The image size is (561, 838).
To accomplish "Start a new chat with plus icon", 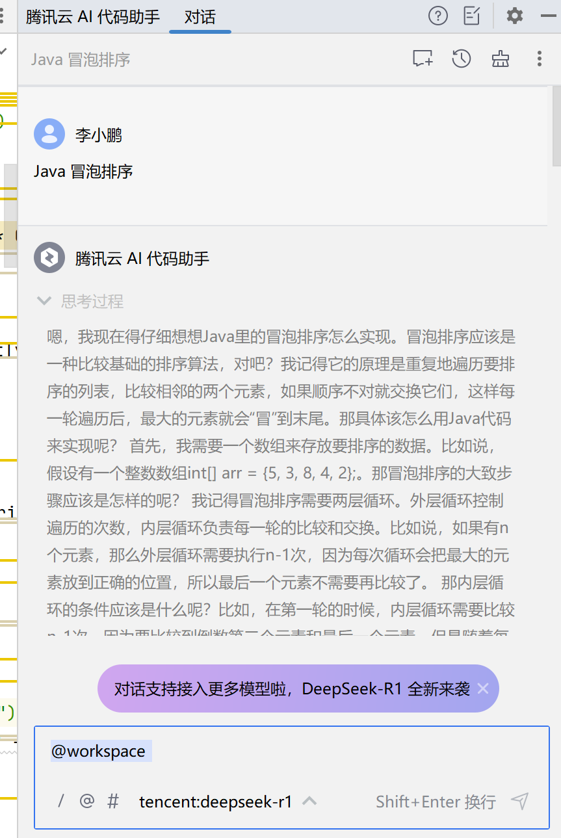I will [x=423, y=59].
